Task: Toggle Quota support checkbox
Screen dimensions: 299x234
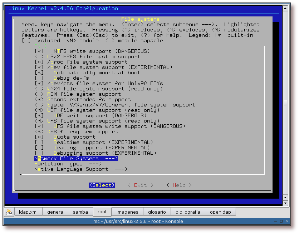Action: coord(39,137)
